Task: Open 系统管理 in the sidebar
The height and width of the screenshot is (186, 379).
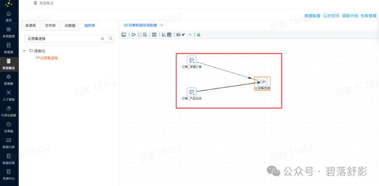Action: pos(9,33)
